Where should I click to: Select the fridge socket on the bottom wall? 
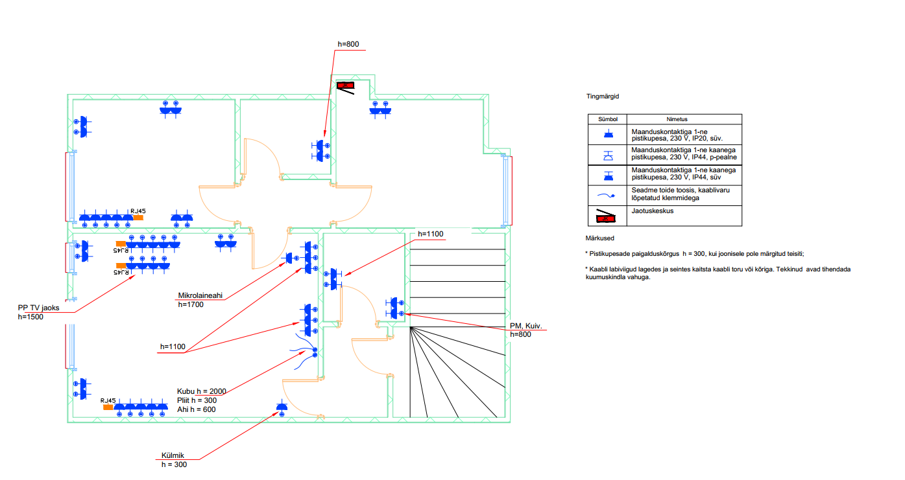tap(281, 407)
